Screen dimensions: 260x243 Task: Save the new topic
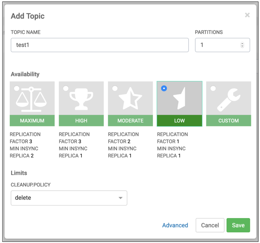[x=238, y=225]
